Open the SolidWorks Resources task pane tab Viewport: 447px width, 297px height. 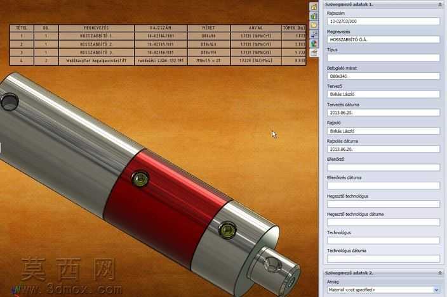[314, 7]
